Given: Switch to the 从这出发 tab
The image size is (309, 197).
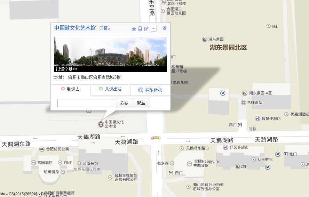Looking at the screenshot, I should 110,89.
